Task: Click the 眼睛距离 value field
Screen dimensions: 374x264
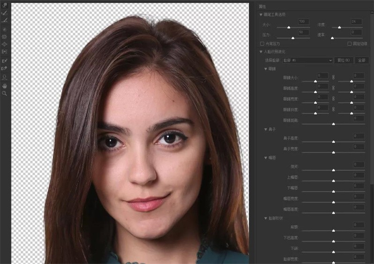Action: pos(359,118)
